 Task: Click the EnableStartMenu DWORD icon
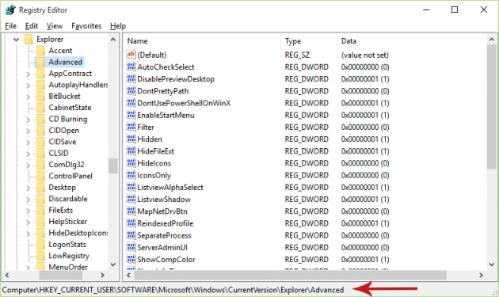tap(131, 115)
